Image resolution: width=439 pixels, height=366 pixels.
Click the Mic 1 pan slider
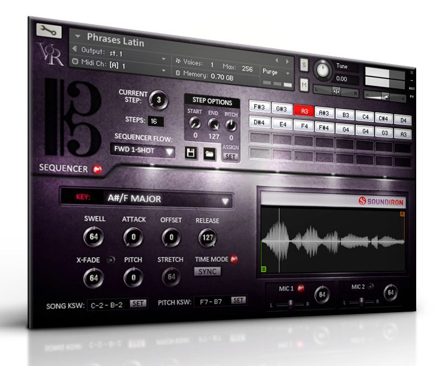point(290,304)
